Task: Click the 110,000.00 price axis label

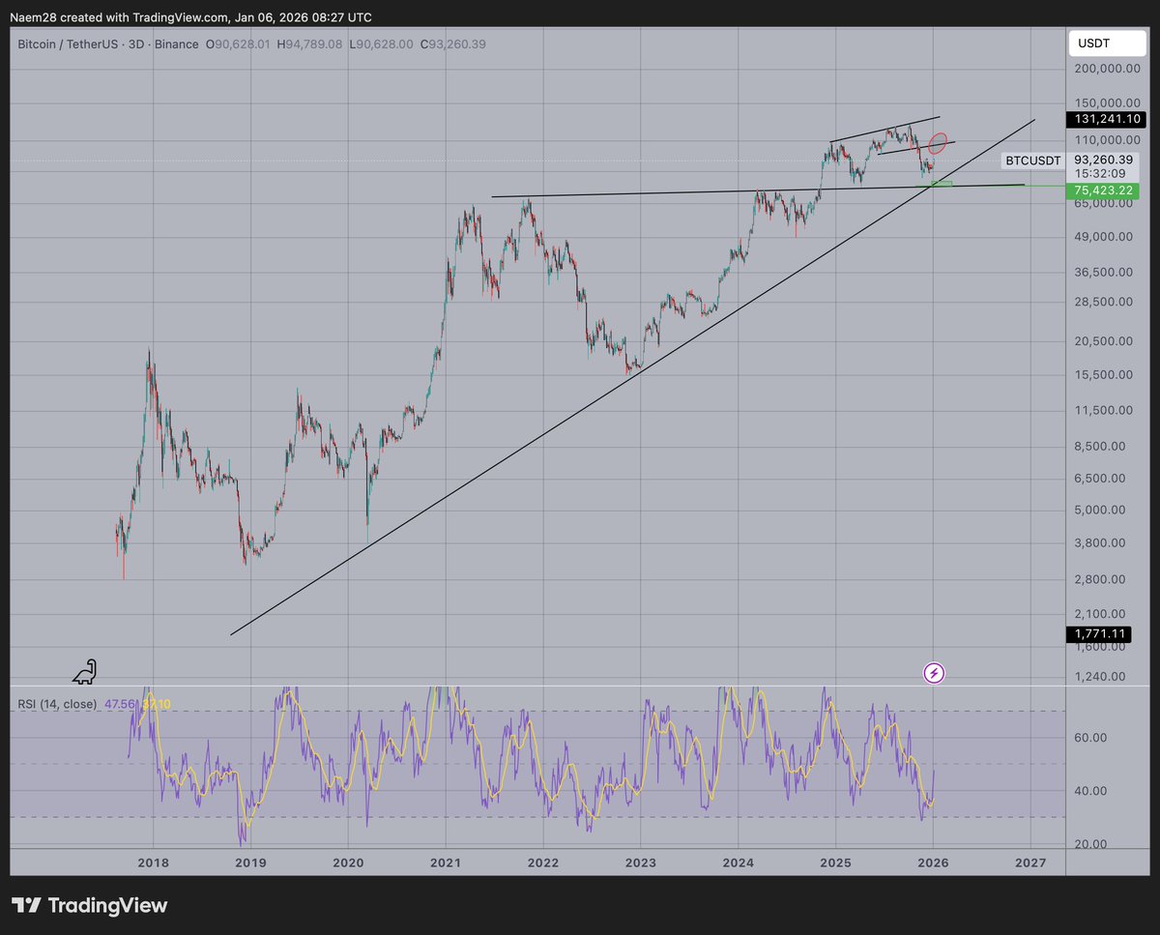Action: pyautogui.click(x=1106, y=140)
